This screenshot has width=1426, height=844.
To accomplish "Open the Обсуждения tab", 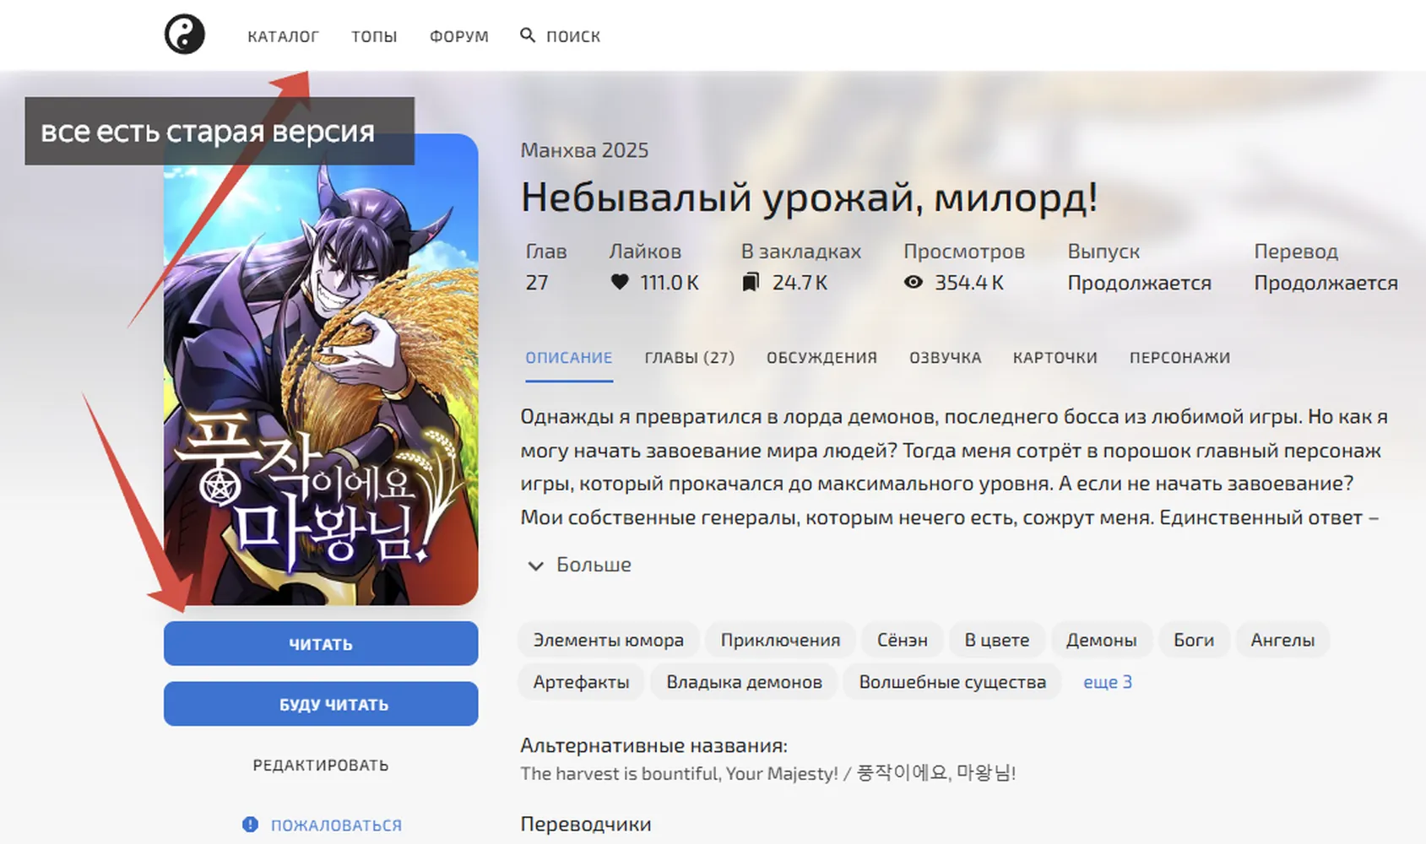I will tap(821, 358).
